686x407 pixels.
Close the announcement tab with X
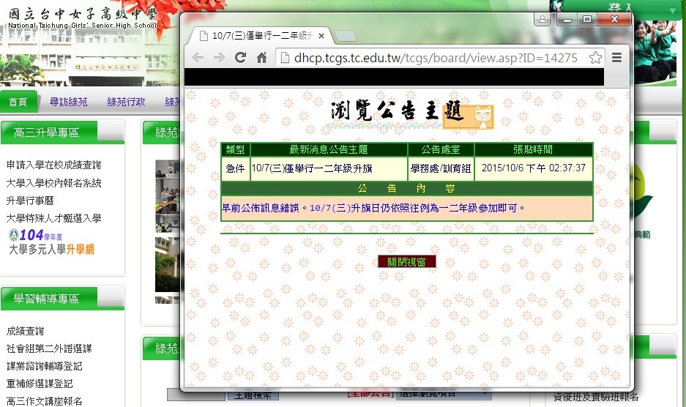(321, 36)
